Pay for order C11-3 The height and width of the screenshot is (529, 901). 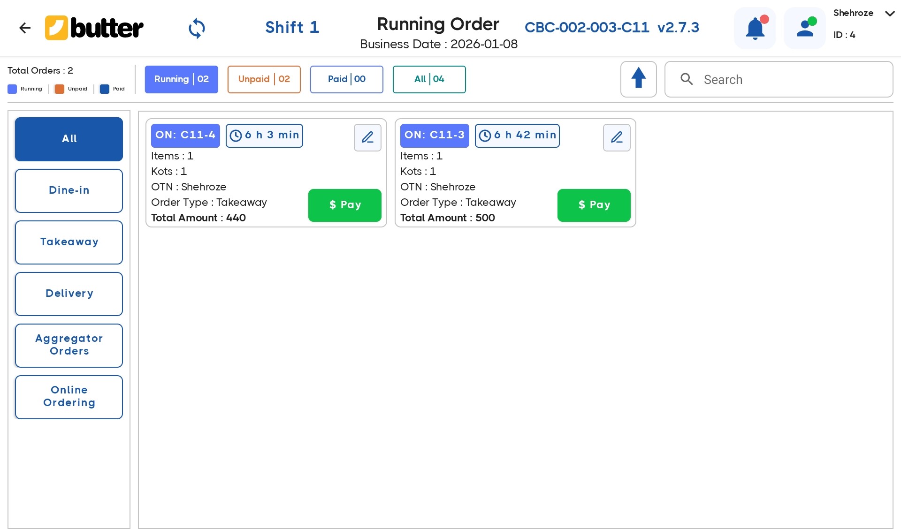[594, 205]
